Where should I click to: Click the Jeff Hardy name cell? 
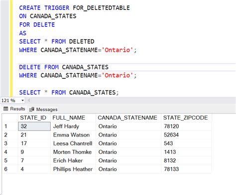coord(73,127)
